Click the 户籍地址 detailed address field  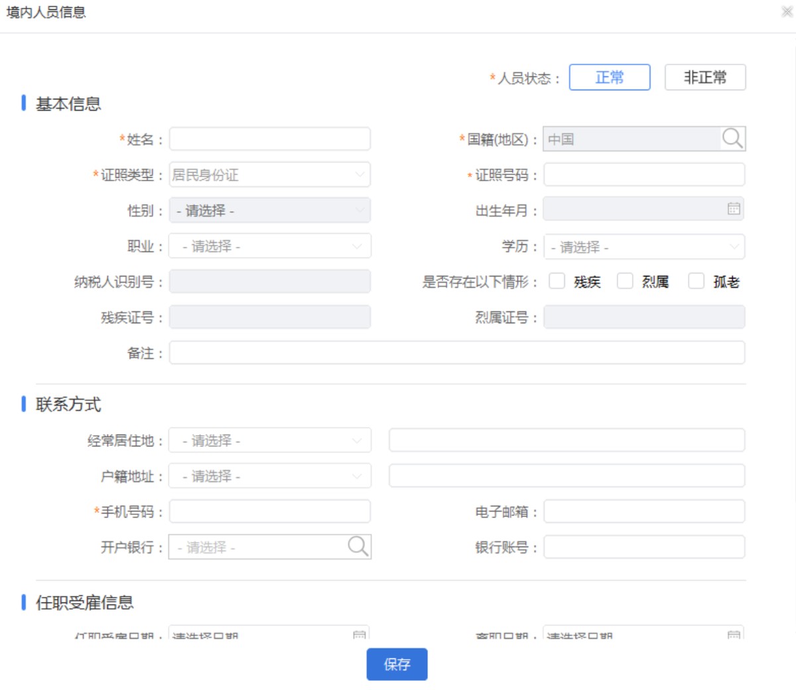pyautogui.click(x=567, y=476)
